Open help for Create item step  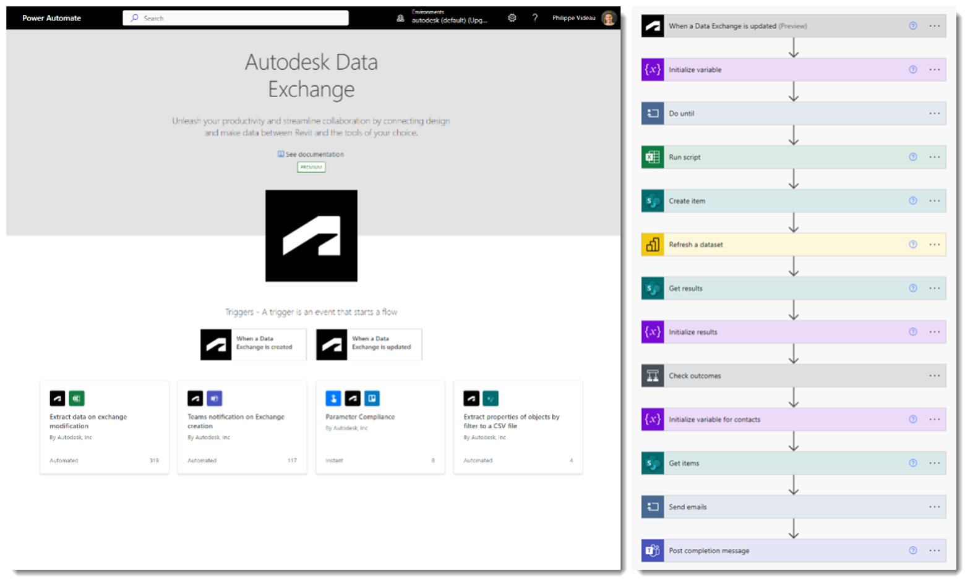click(x=913, y=201)
